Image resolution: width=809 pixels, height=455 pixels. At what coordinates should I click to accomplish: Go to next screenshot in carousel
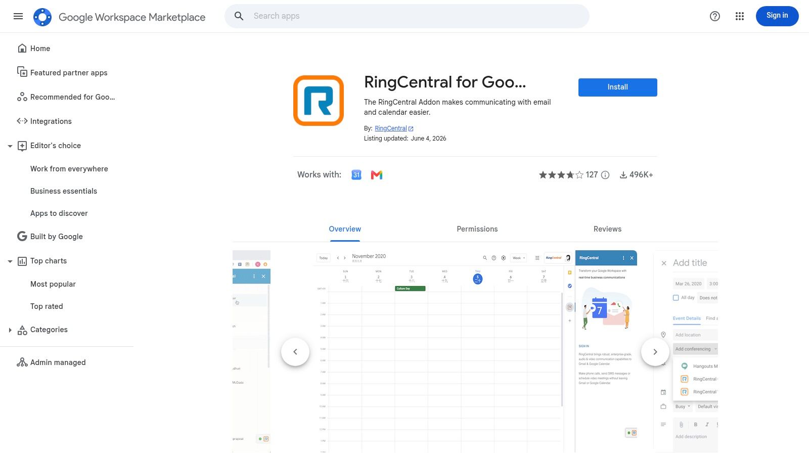[655, 352]
